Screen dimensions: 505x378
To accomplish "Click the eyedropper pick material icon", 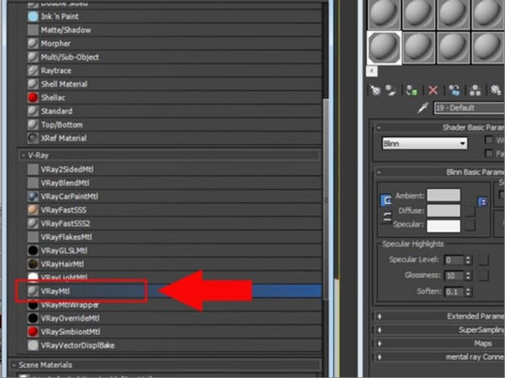I will coord(423,108).
